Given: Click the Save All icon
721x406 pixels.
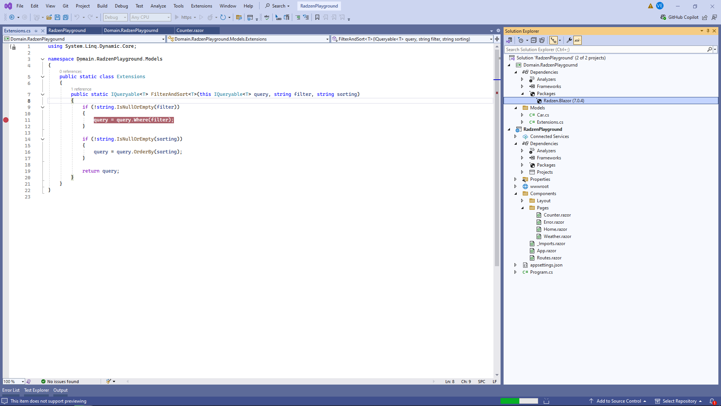Looking at the screenshot, I should point(66,17).
